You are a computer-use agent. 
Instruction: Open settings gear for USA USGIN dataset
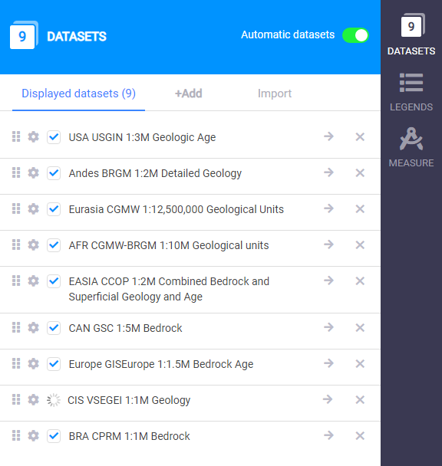click(33, 137)
